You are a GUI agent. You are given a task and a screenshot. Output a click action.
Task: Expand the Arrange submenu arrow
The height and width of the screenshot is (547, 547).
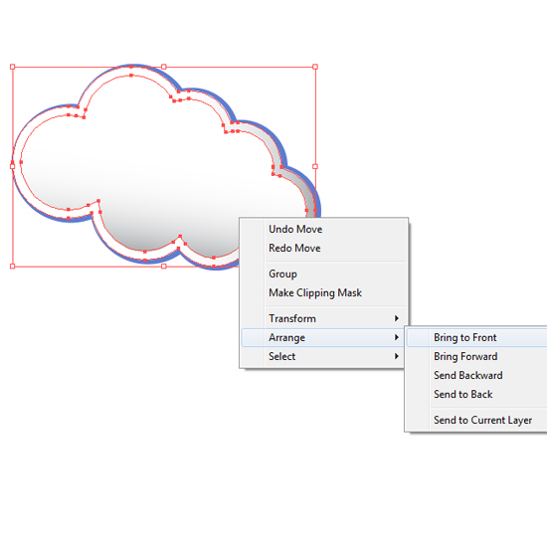pyautogui.click(x=396, y=337)
